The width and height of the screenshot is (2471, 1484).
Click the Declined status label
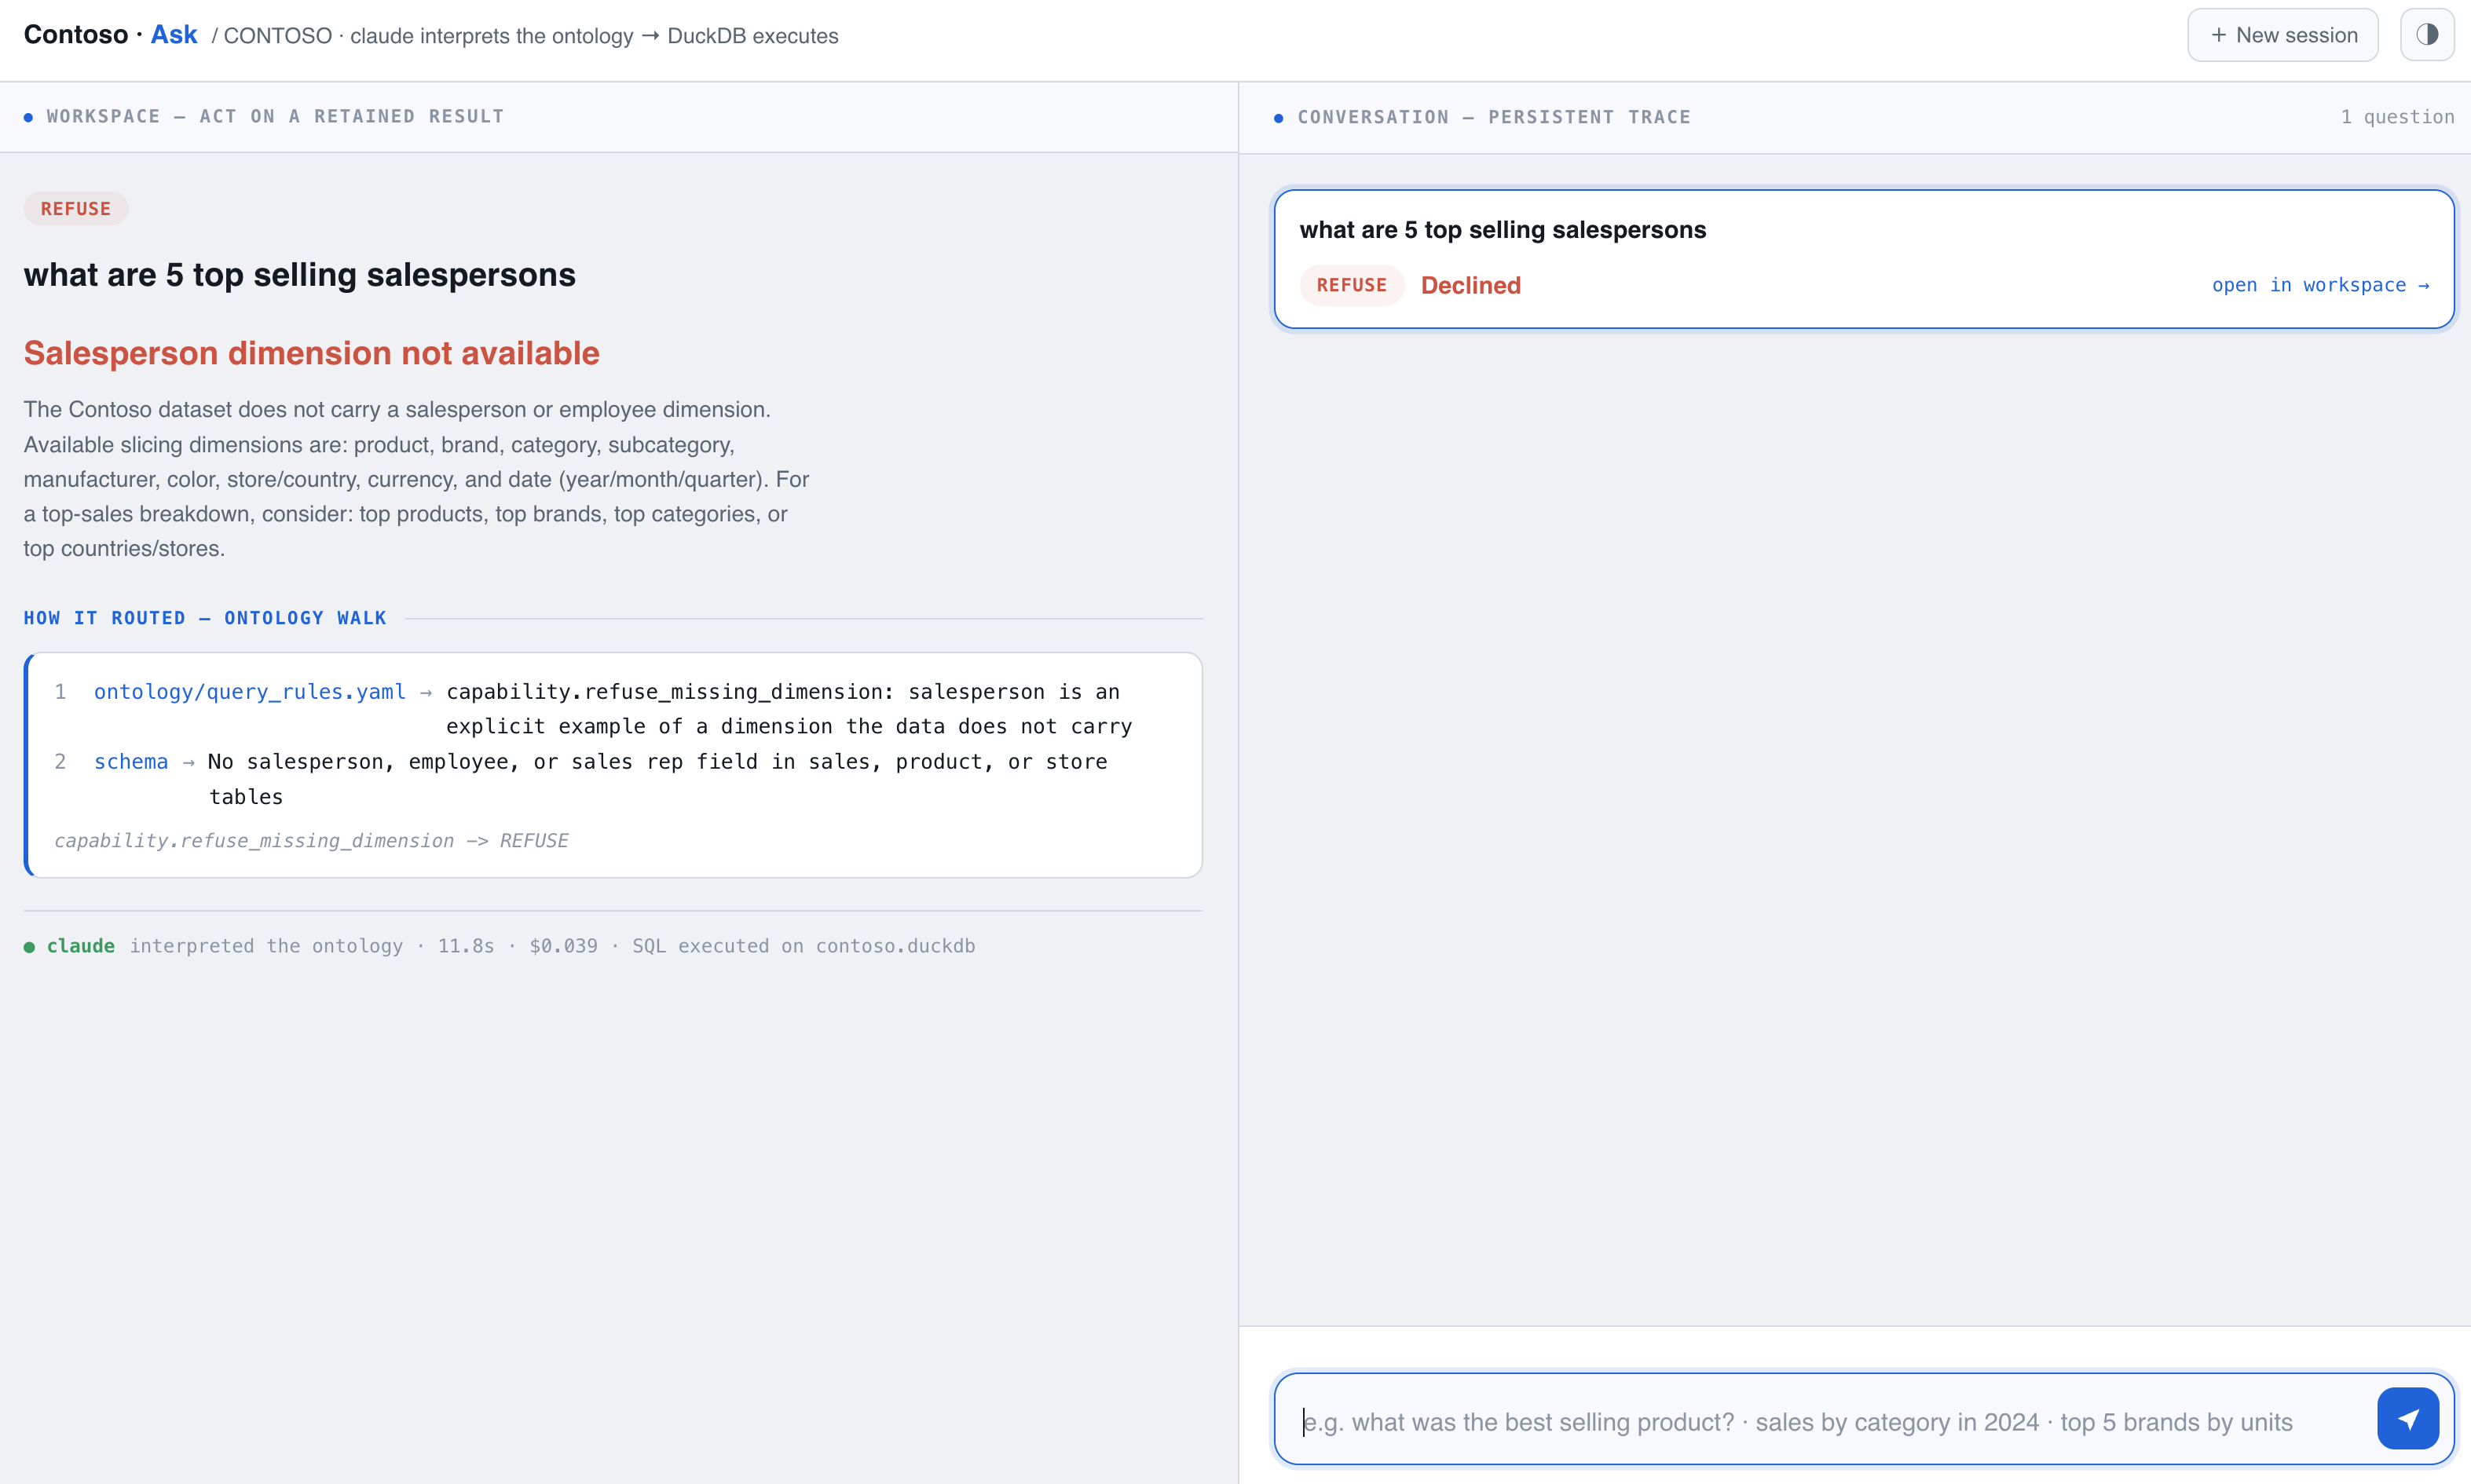point(1470,285)
